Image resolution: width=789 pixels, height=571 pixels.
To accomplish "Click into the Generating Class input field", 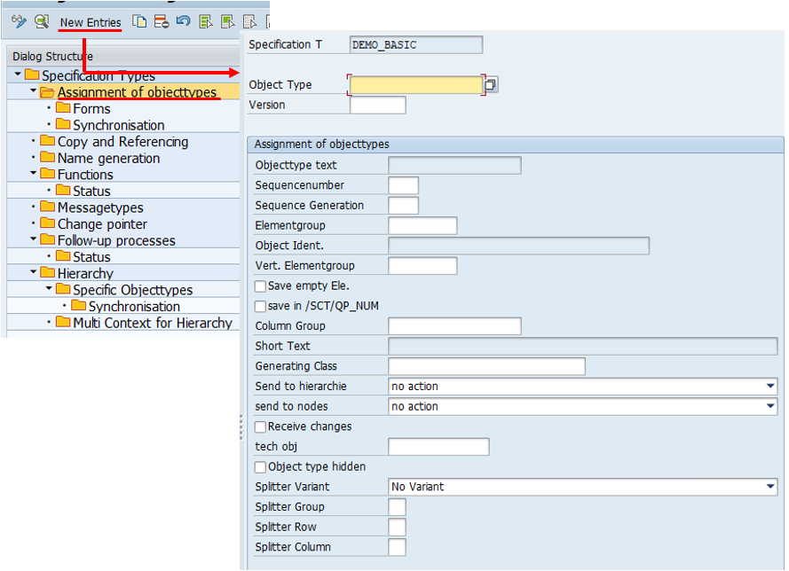I will 486,366.
